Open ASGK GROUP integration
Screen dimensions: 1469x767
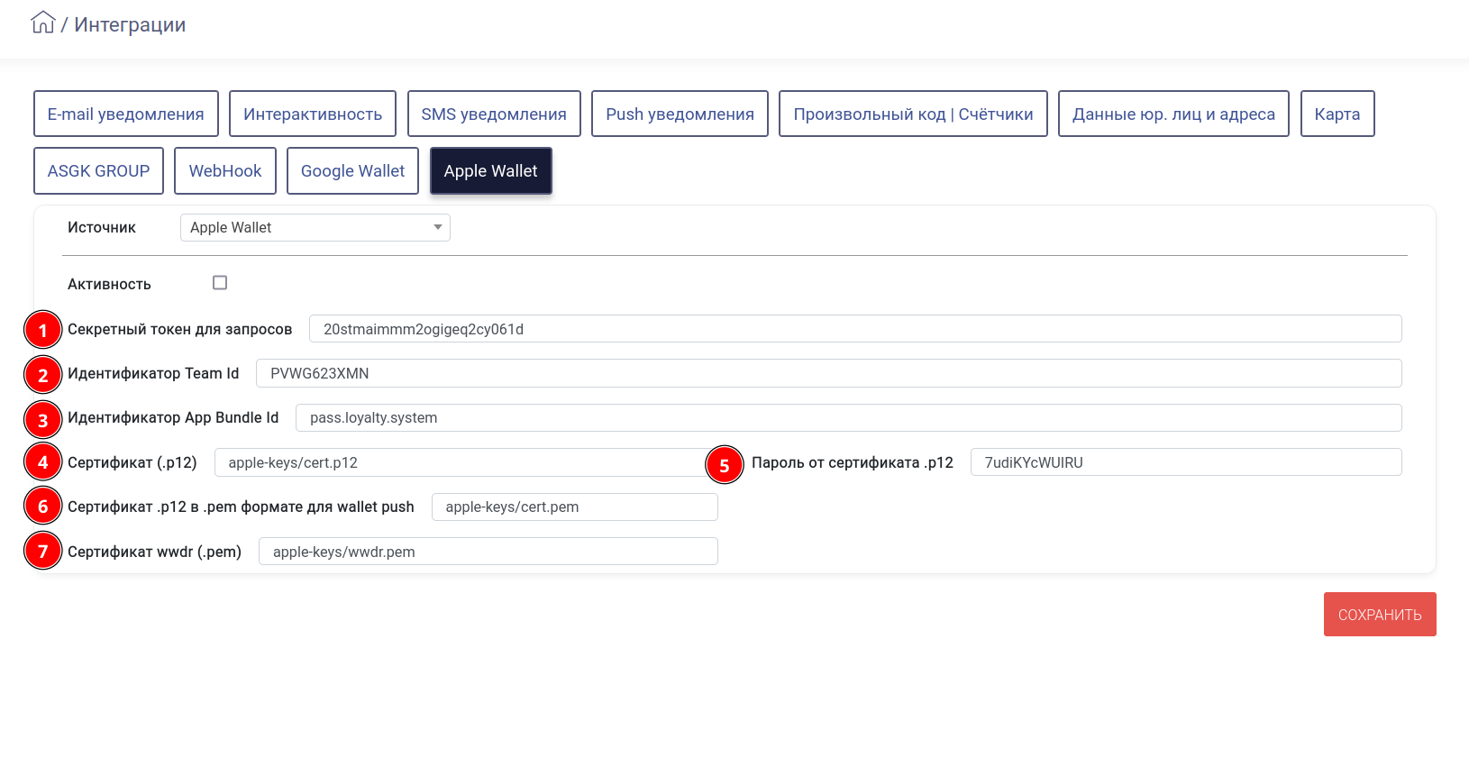(x=98, y=170)
